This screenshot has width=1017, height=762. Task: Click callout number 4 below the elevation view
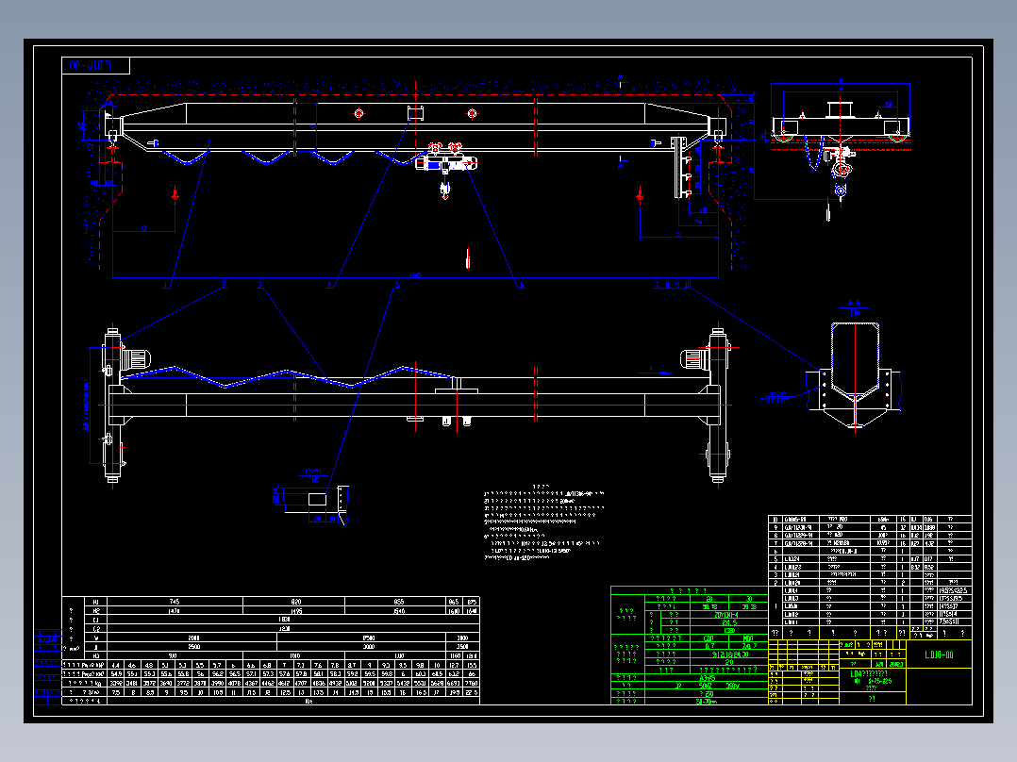(329, 285)
